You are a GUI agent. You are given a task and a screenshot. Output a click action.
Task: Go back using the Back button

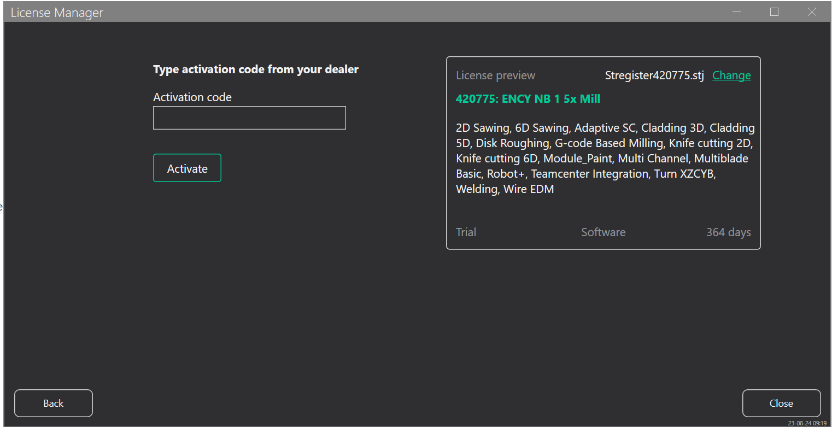coord(54,403)
